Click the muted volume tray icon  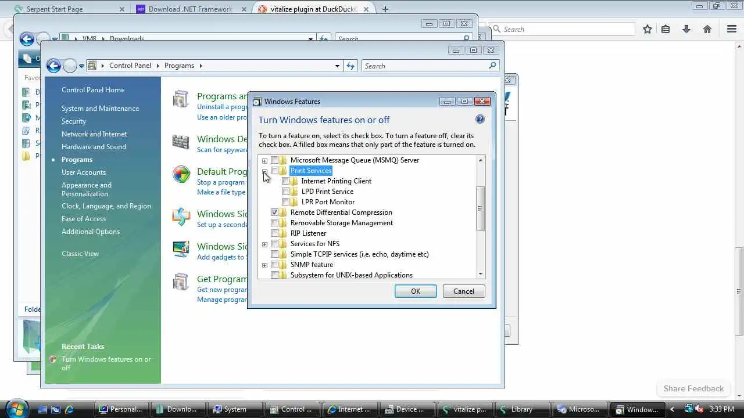pyautogui.click(x=699, y=409)
